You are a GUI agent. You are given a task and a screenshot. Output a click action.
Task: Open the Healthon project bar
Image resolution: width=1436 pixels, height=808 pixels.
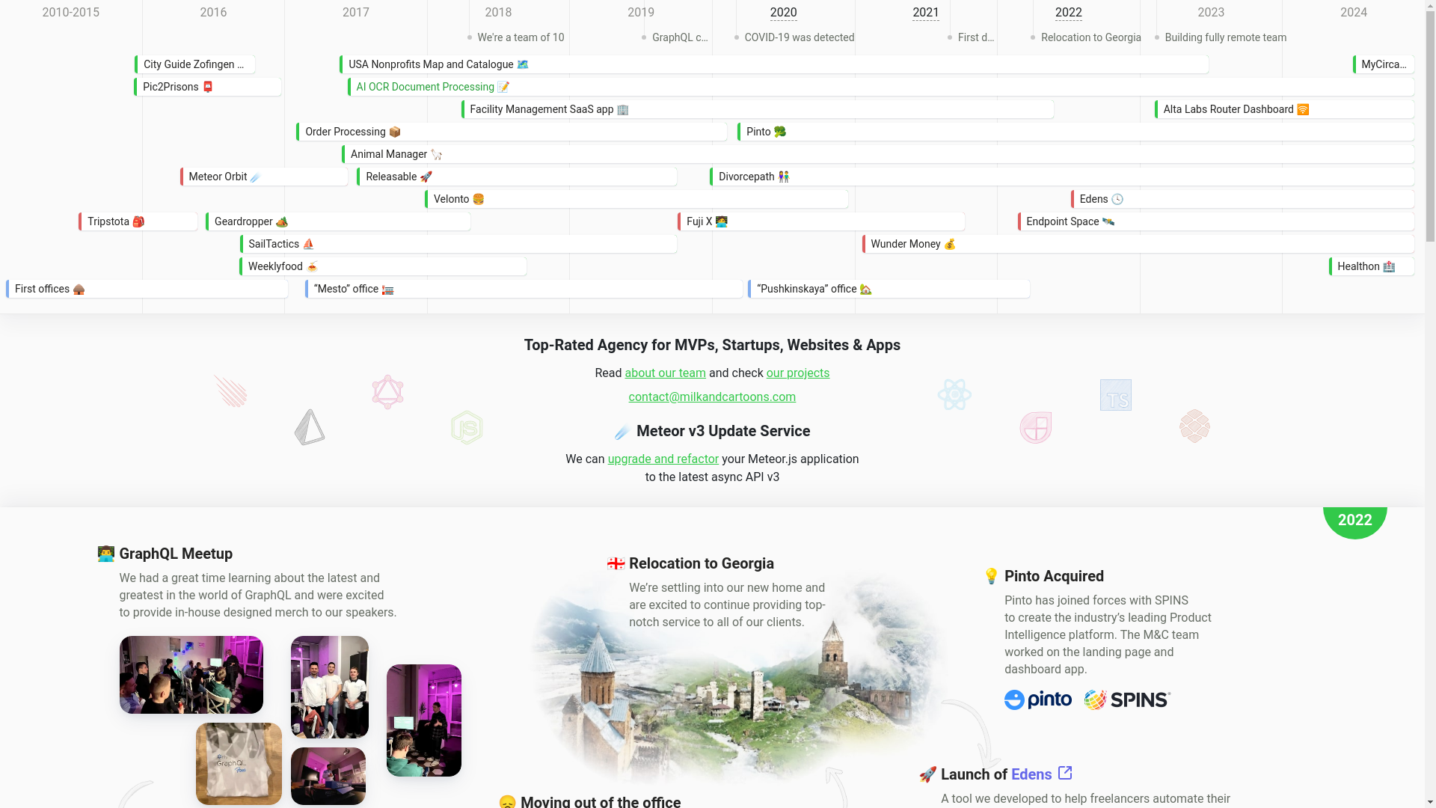pos(1372,266)
